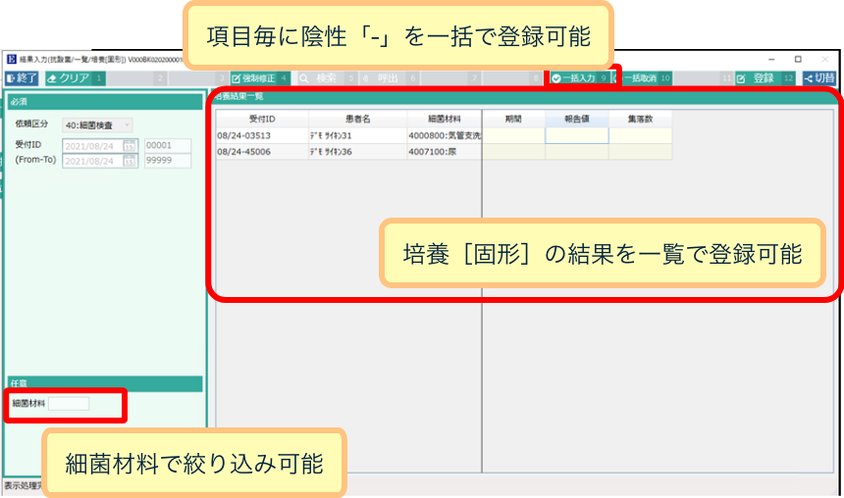Image resolution: width=844 pixels, height=498 pixels.
Task: Click the 細菌材料 filter input field
Action: click(69, 403)
